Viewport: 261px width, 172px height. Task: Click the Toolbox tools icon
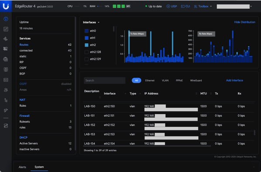pos(196,7)
